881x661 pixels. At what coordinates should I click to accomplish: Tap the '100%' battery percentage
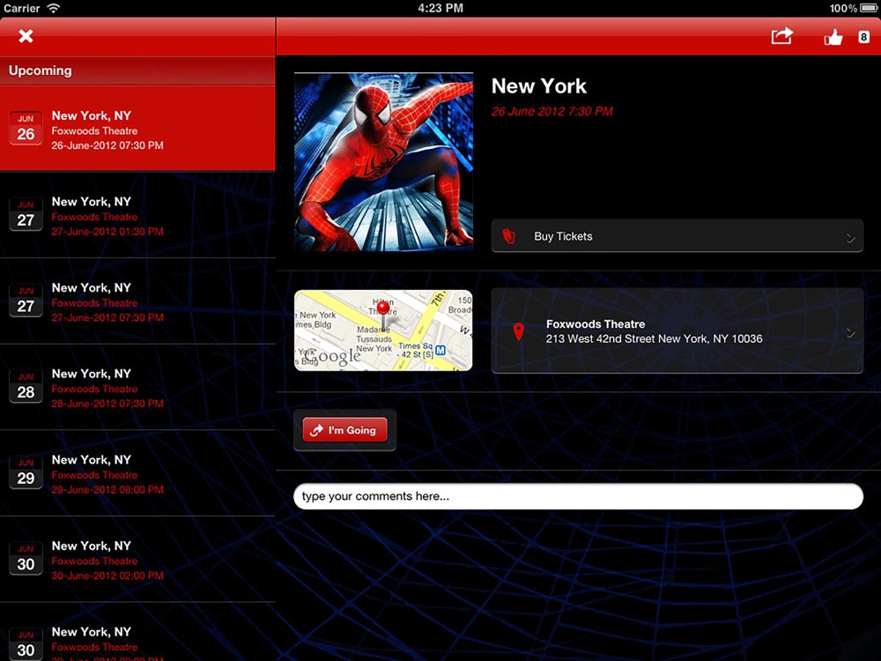[x=843, y=8]
